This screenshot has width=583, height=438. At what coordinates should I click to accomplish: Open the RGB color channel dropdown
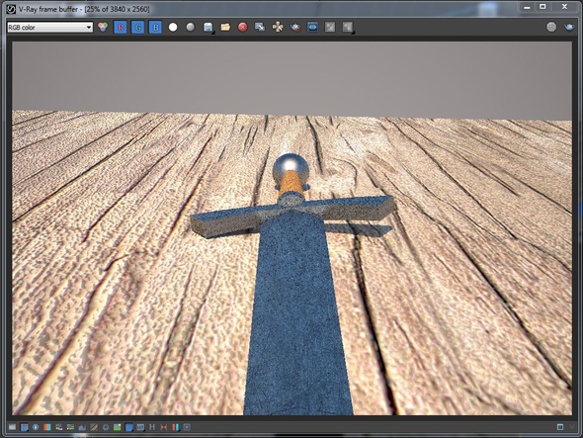click(49, 27)
